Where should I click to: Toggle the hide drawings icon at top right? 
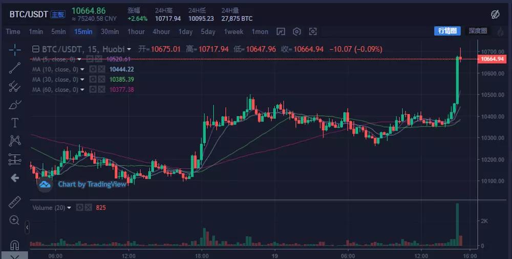495,14
